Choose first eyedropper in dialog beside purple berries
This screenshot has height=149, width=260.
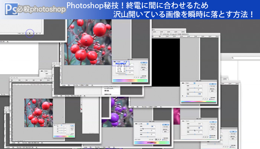(x=156, y=140)
